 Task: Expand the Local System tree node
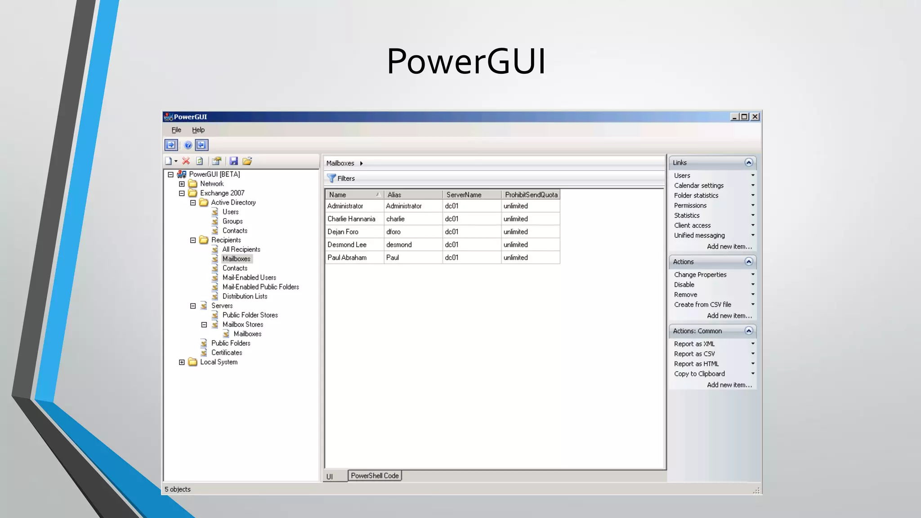pos(182,362)
